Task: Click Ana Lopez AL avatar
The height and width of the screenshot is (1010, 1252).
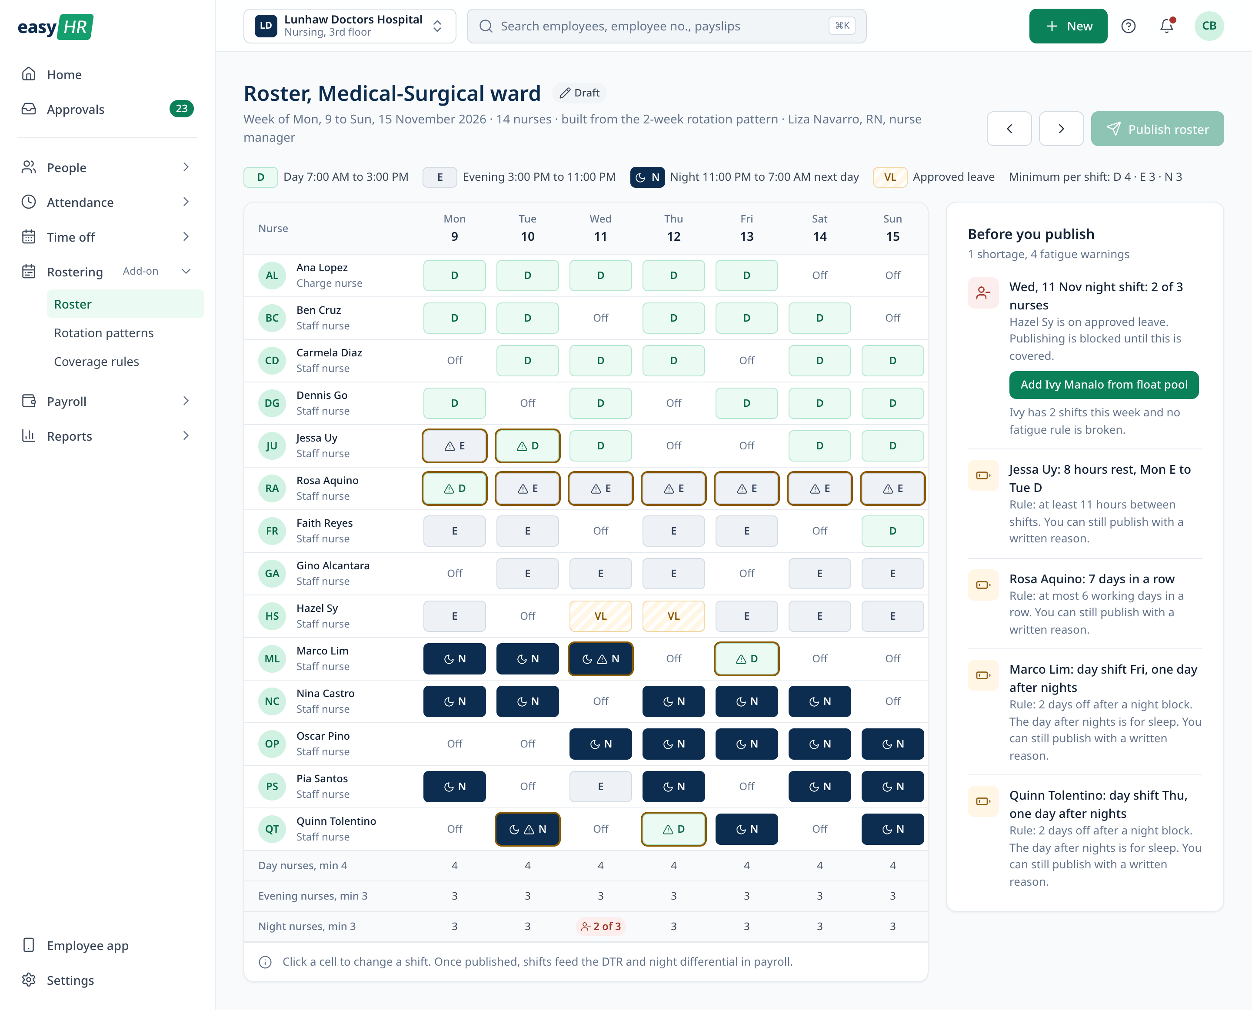Action: point(272,275)
